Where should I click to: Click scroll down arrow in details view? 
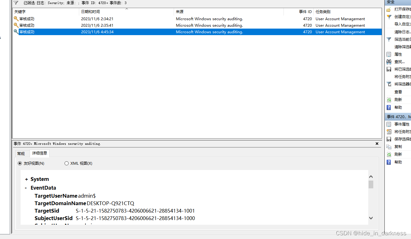pyautogui.click(x=371, y=218)
